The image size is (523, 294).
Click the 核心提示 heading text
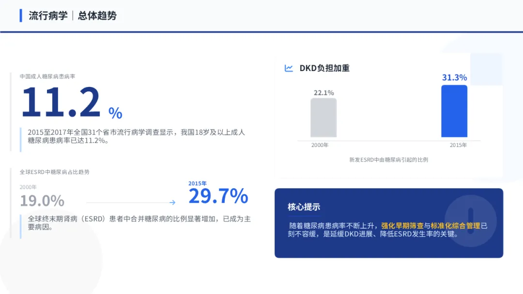tap(304, 207)
